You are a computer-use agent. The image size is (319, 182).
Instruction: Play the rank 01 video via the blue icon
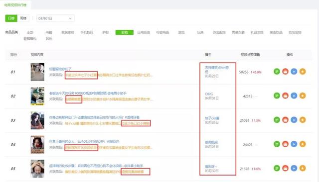pyautogui.click(x=294, y=72)
